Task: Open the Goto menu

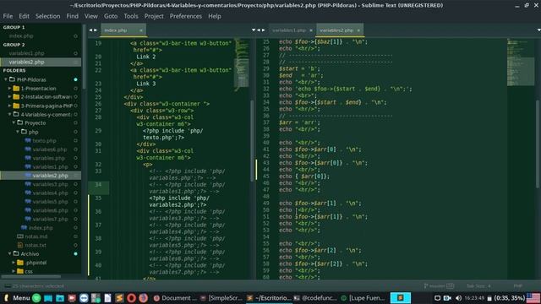Action: (x=111, y=16)
